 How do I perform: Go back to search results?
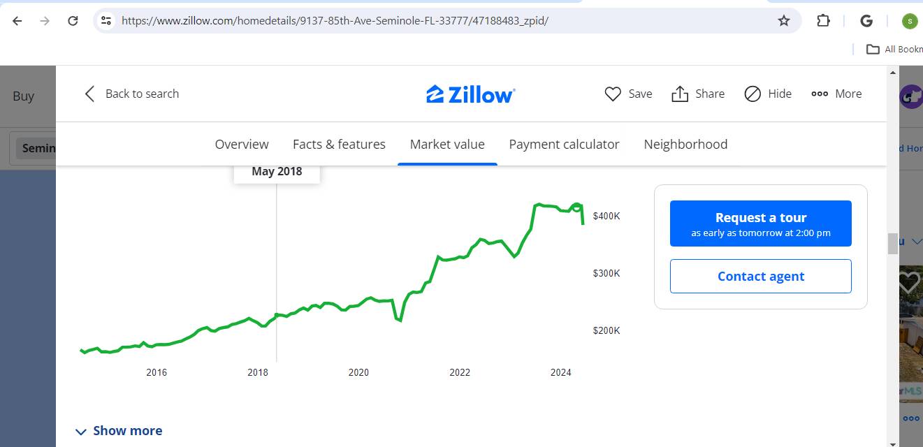131,94
